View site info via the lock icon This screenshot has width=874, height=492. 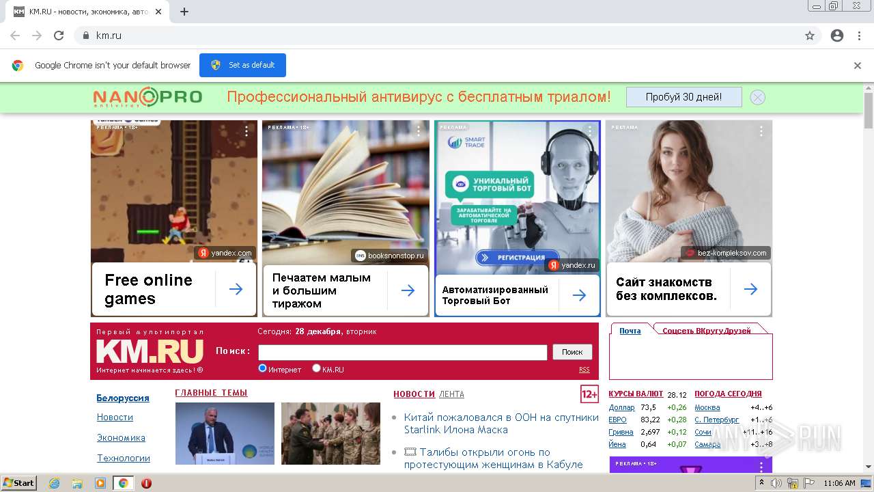pos(86,36)
